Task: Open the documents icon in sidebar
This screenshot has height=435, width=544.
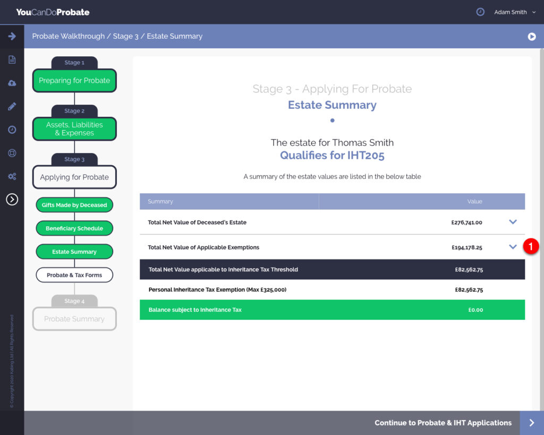Action: [12, 59]
